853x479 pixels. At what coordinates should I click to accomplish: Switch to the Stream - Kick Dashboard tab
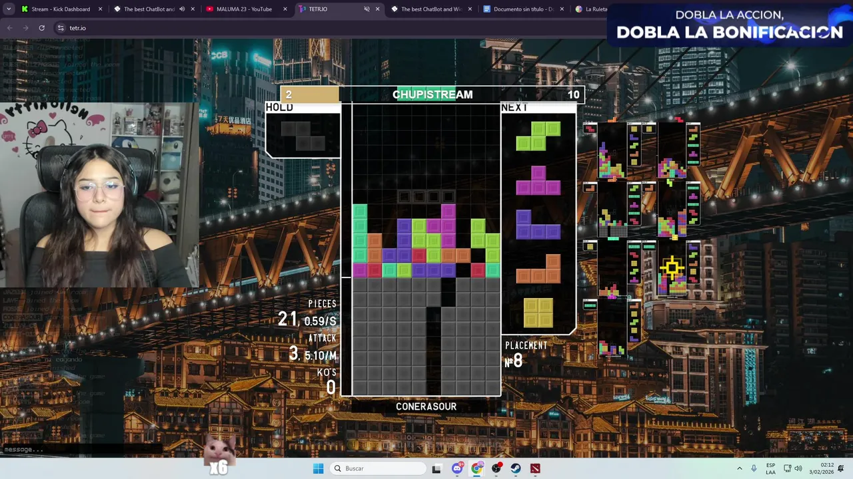(61, 9)
